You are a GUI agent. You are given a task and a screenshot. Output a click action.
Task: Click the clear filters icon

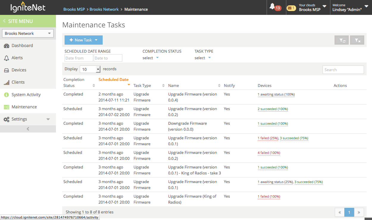[x=357, y=40]
